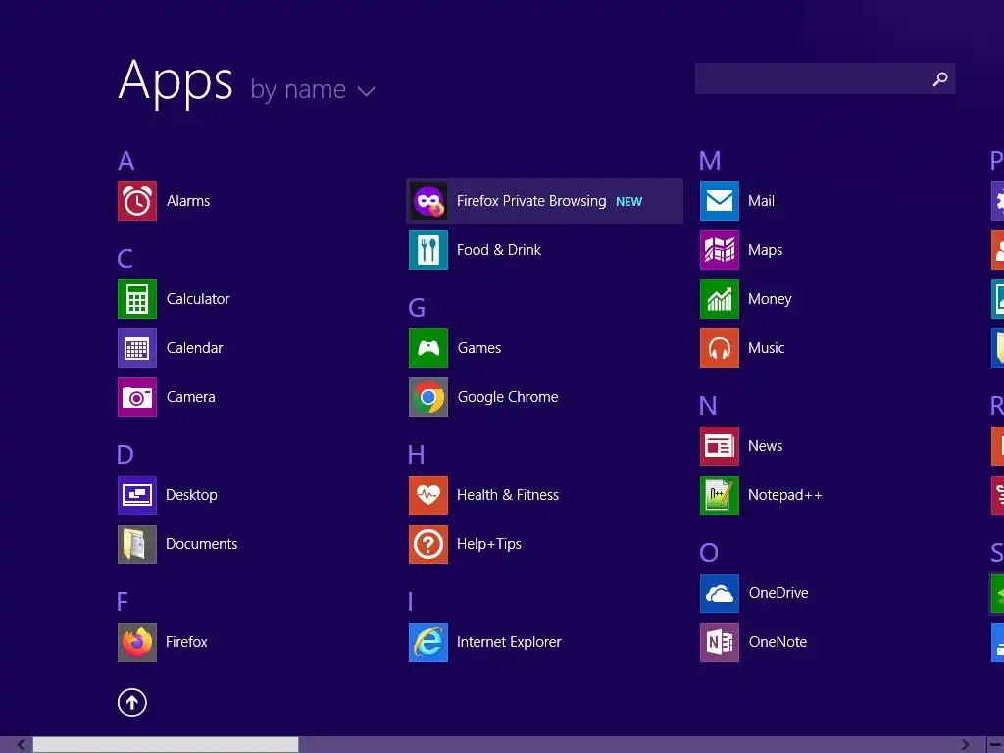
Task: Open the Alarms app icon
Action: pos(137,201)
